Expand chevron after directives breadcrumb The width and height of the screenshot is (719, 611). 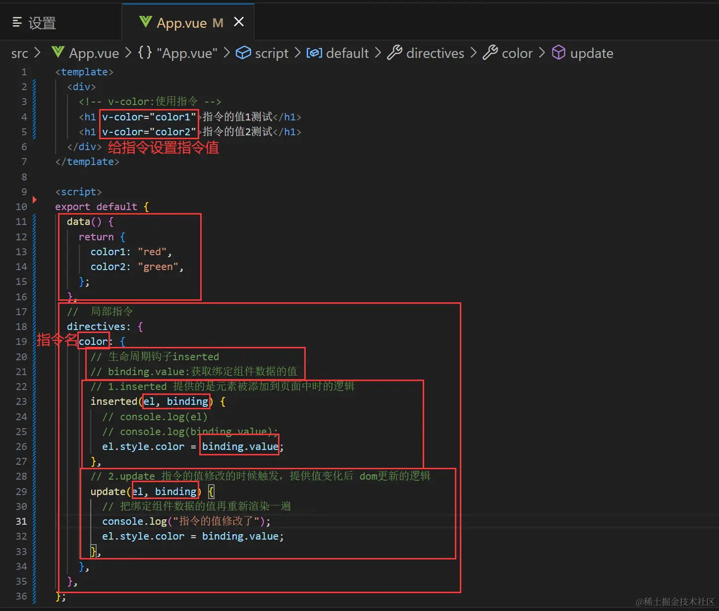[473, 53]
